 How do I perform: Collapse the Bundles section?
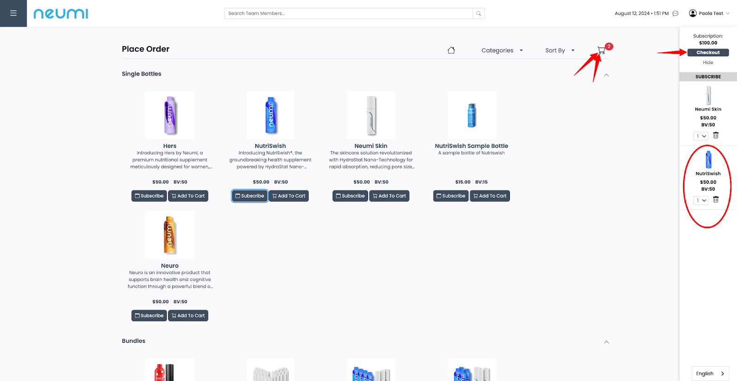pos(606,342)
